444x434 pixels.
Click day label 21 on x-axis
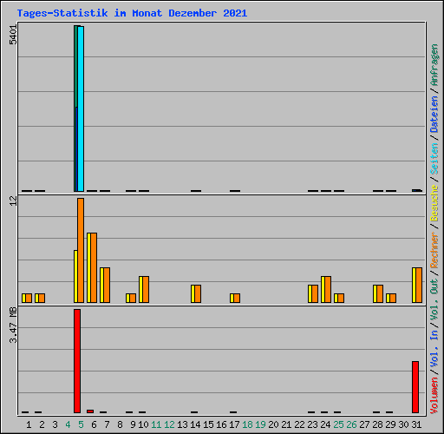[286, 424]
